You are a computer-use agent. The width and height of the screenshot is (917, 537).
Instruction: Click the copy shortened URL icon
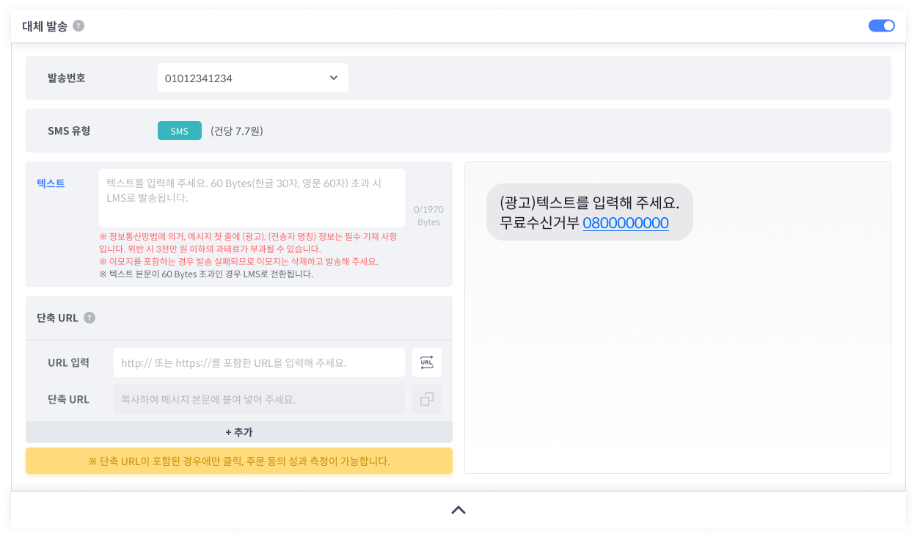(x=426, y=399)
